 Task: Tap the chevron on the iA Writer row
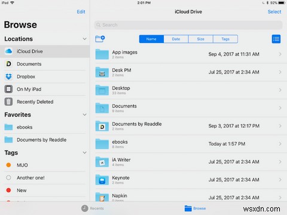coord(280,162)
